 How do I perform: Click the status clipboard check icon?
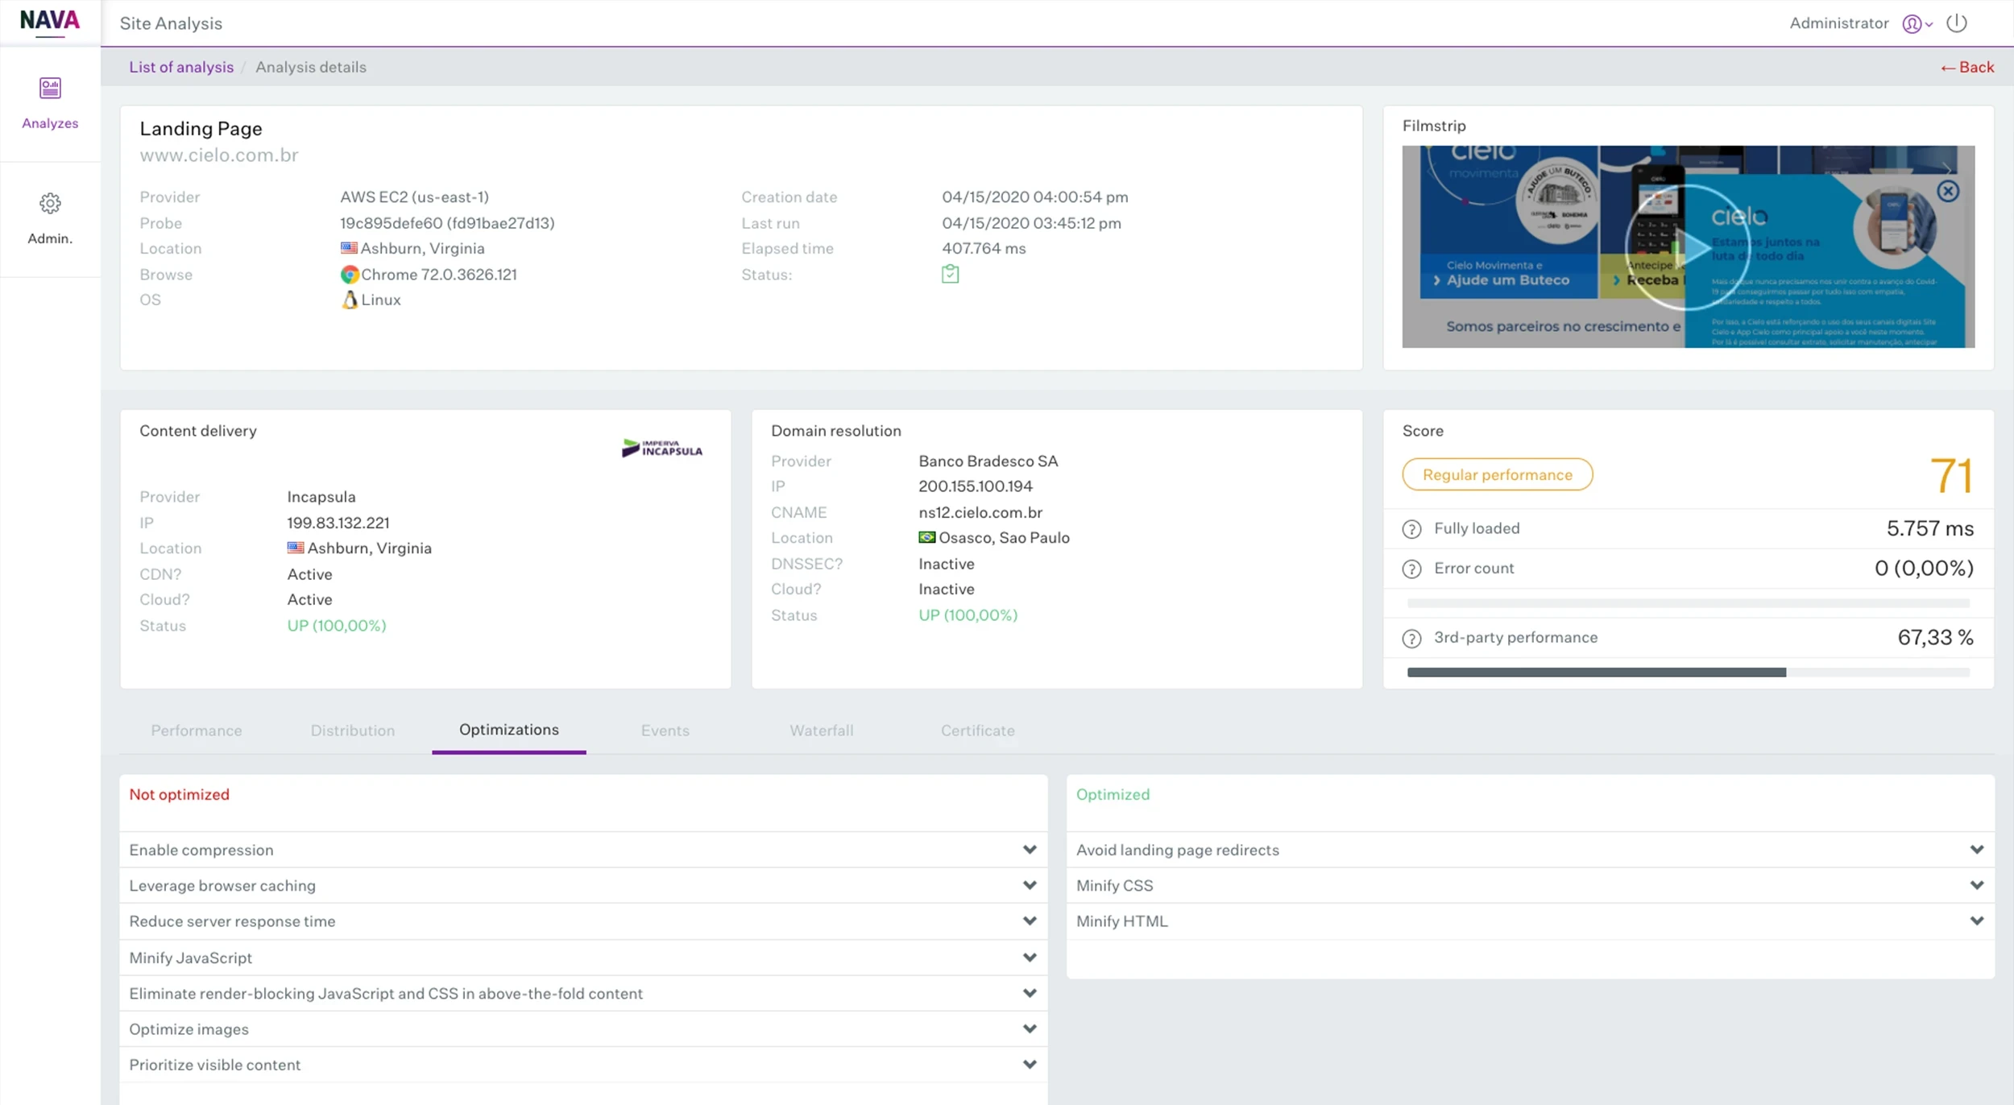click(951, 274)
